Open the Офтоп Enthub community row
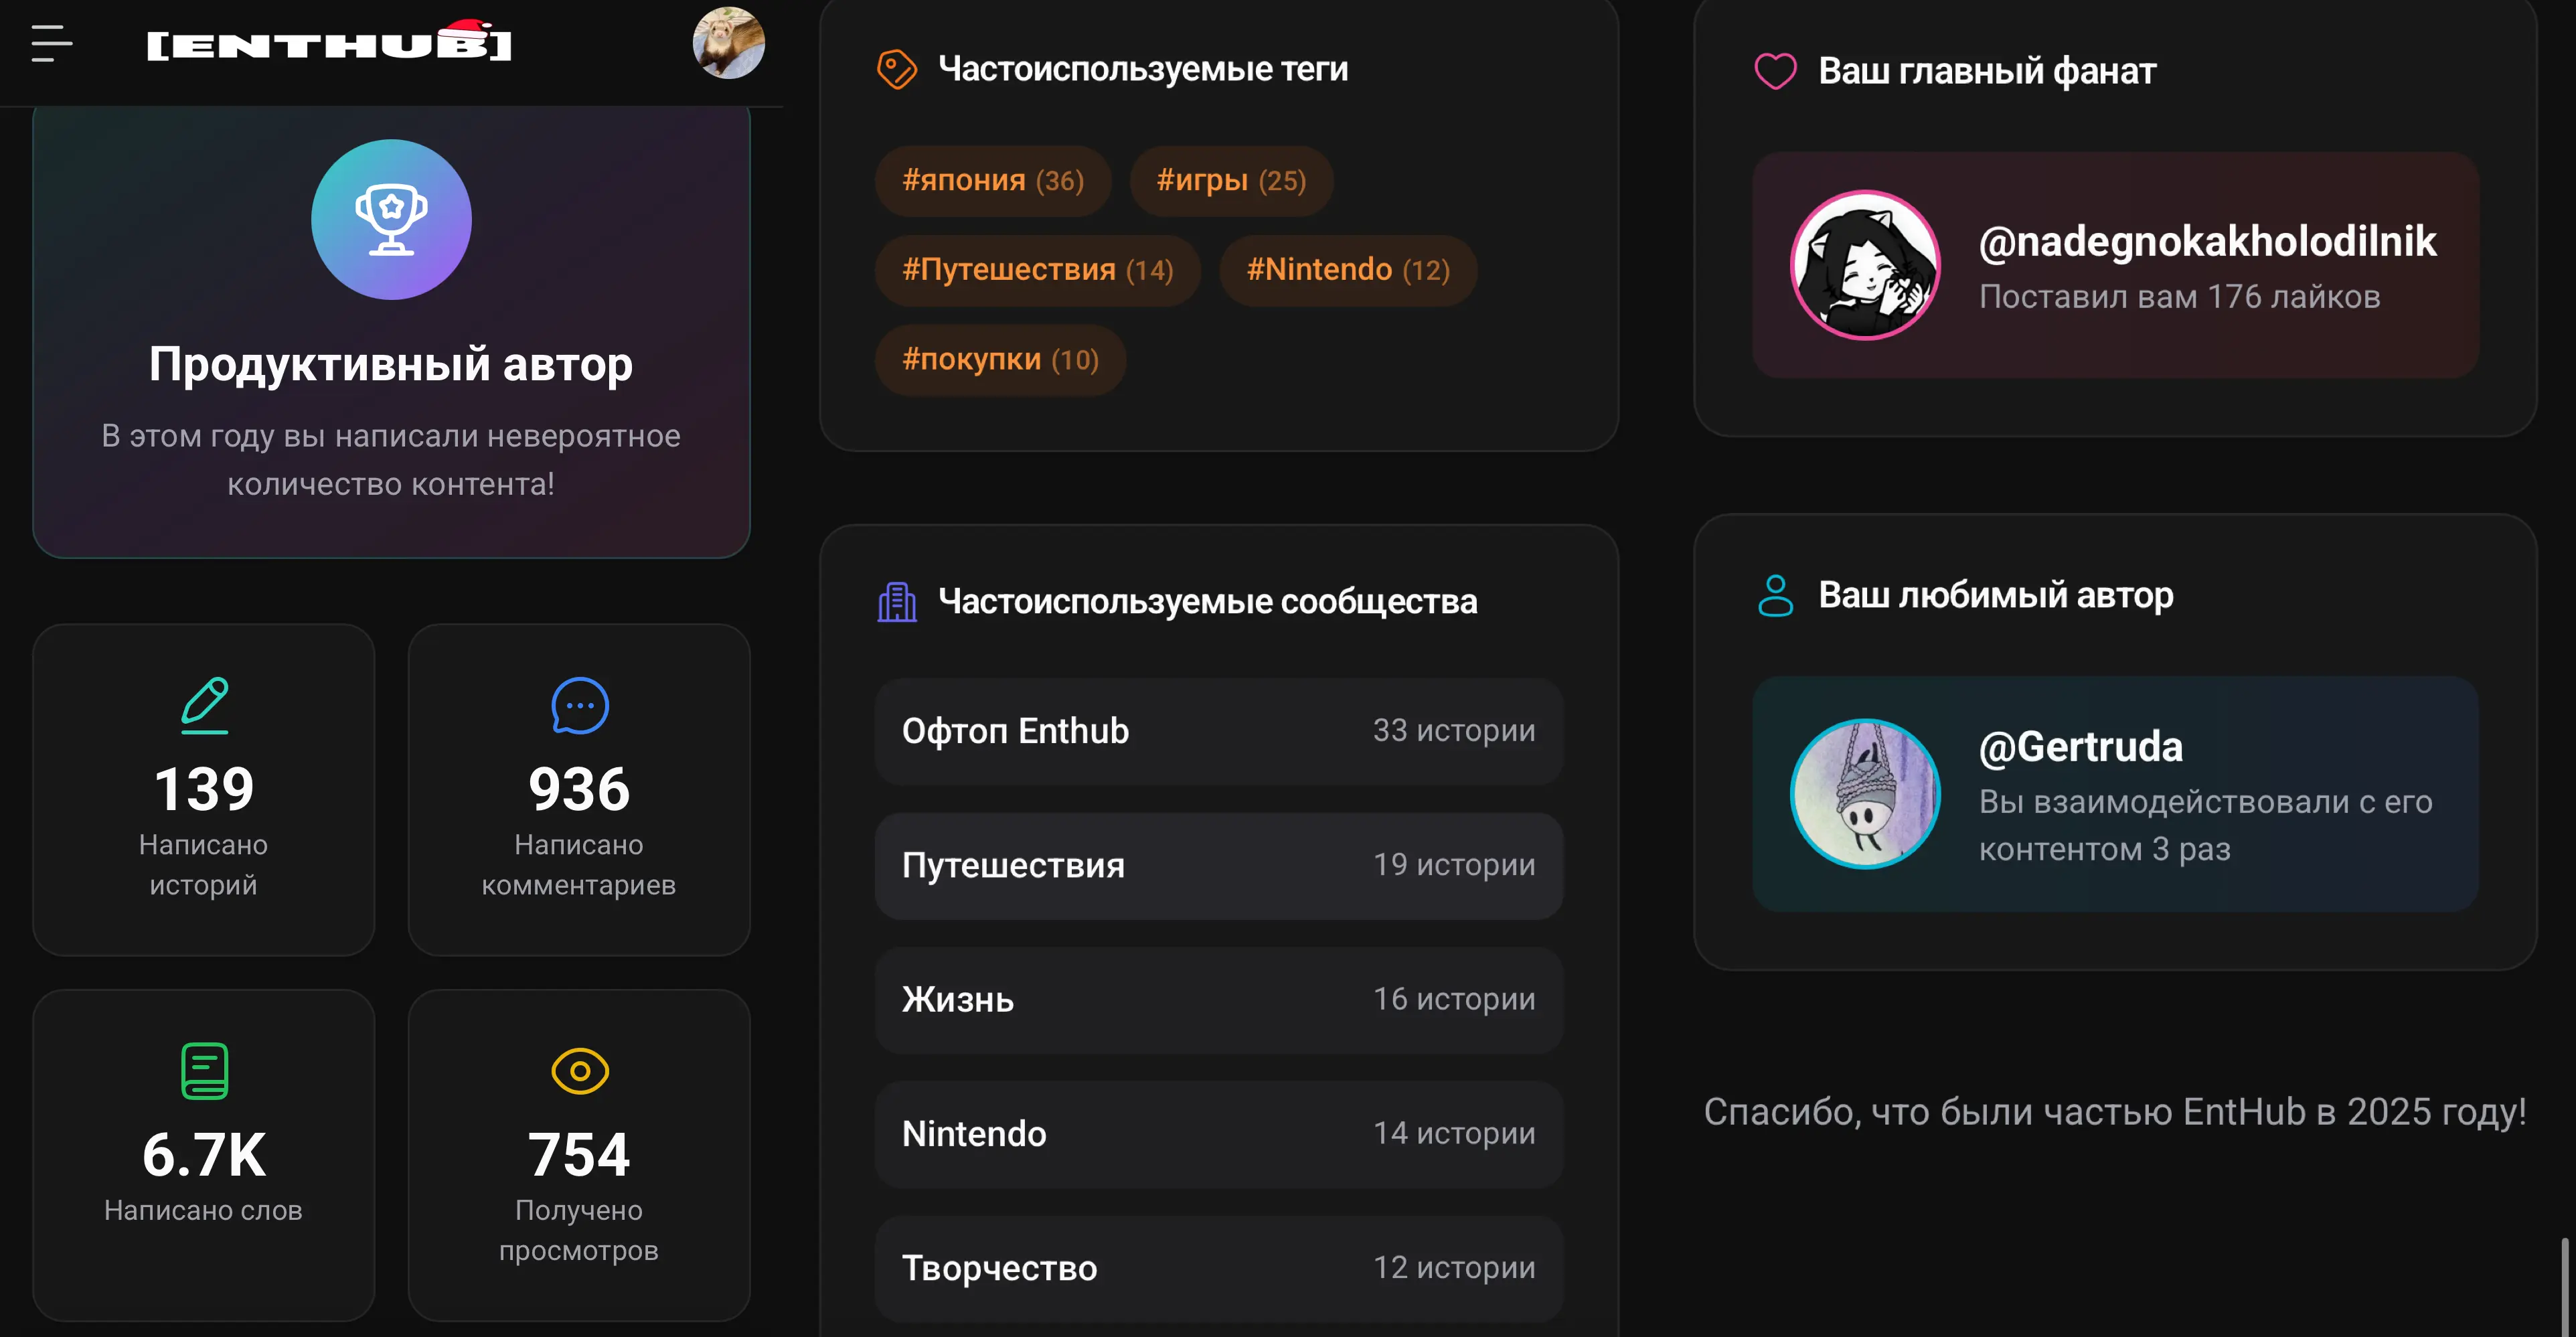Image resolution: width=2576 pixels, height=1337 pixels. (x=1218, y=731)
